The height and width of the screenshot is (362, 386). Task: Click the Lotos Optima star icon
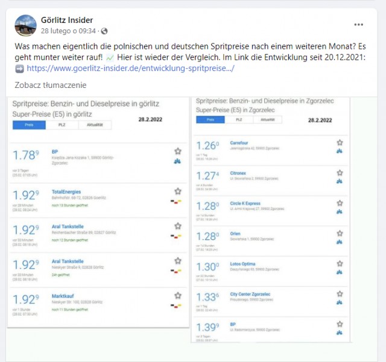pos(340,263)
